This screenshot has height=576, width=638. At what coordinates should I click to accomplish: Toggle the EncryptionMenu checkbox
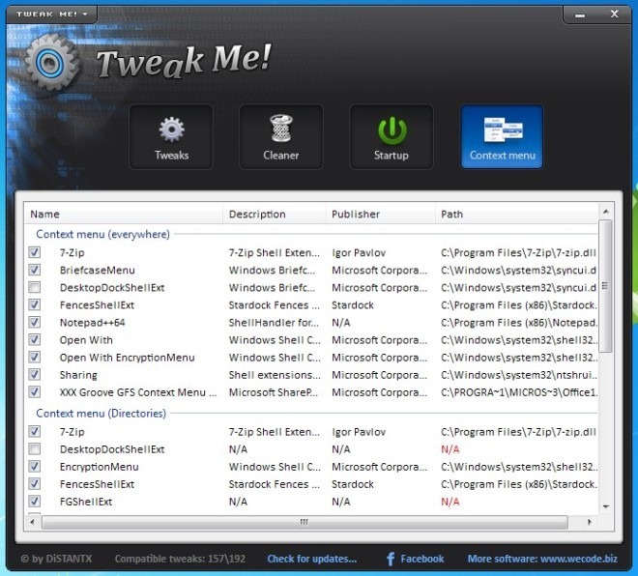coord(35,467)
